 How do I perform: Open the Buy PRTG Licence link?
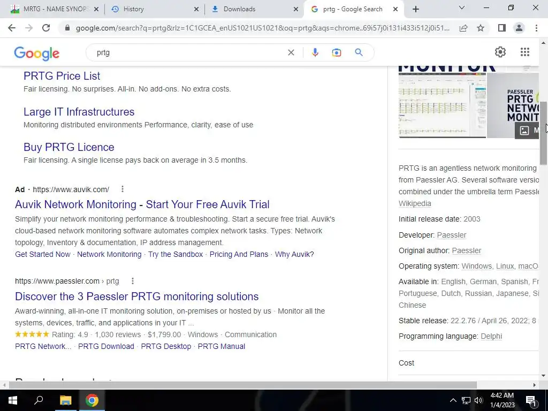click(69, 147)
